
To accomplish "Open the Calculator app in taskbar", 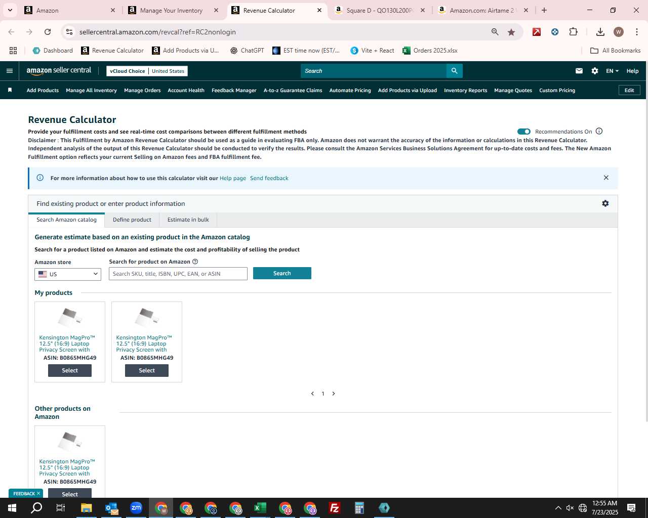I will tap(359, 508).
